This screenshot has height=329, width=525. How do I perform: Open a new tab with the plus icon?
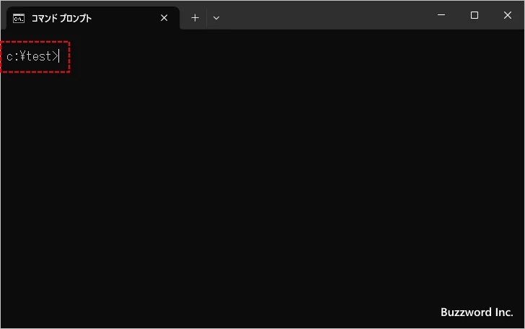click(x=195, y=18)
